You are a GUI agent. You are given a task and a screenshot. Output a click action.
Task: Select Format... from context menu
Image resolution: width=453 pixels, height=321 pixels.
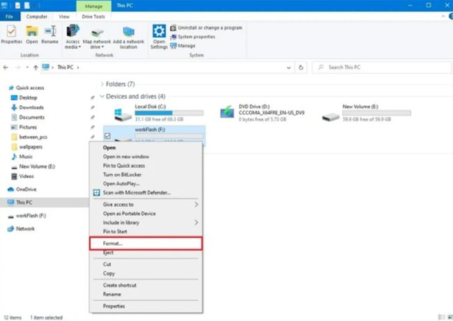pos(146,243)
